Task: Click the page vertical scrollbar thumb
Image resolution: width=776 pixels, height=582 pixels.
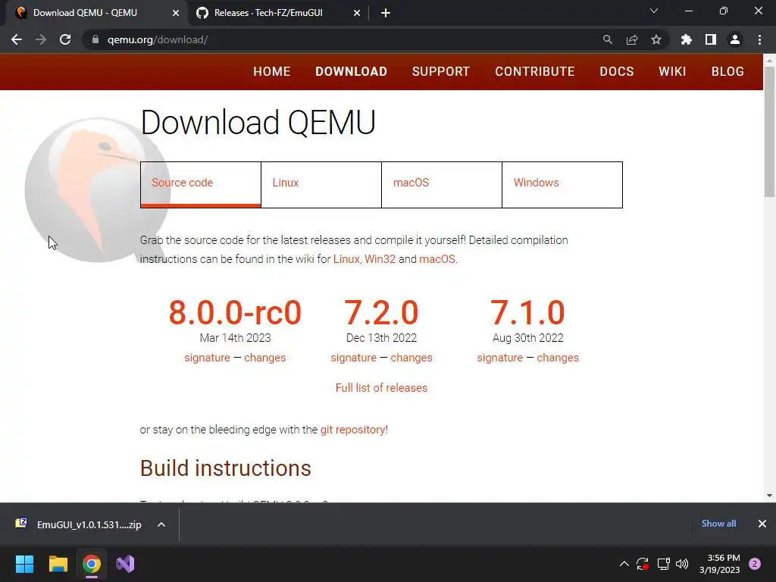Action: tap(769, 131)
